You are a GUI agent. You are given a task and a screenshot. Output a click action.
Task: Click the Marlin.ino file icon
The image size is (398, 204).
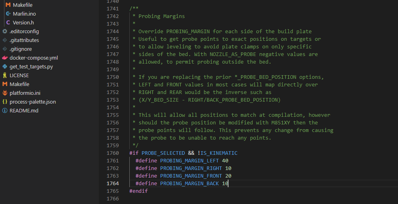click(8, 14)
